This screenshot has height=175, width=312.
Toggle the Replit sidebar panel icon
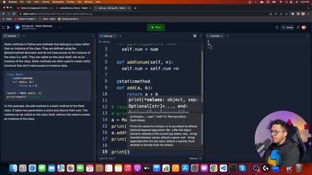point(3,27)
